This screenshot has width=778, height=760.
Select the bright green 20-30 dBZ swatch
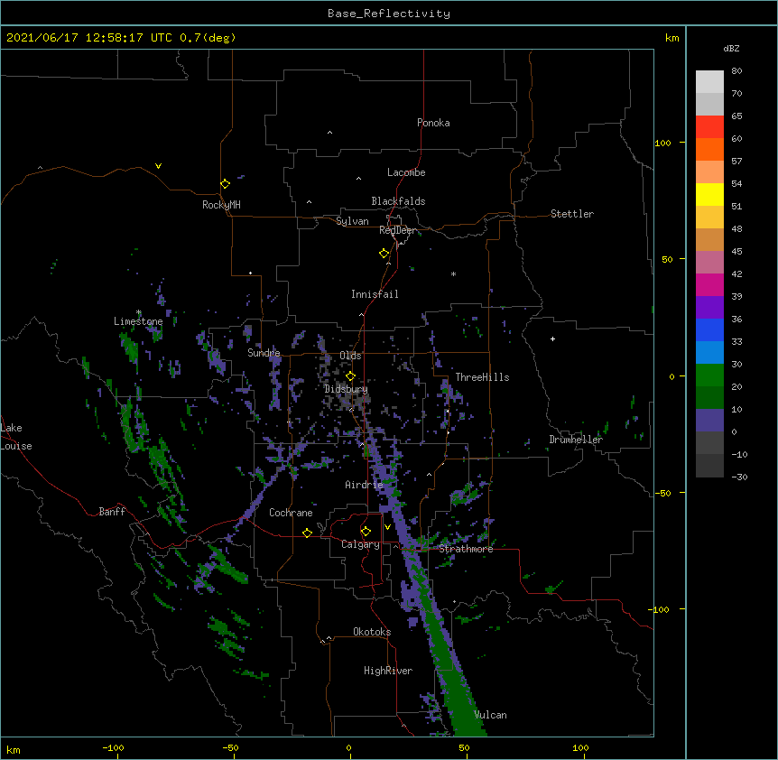tap(709, 375)
